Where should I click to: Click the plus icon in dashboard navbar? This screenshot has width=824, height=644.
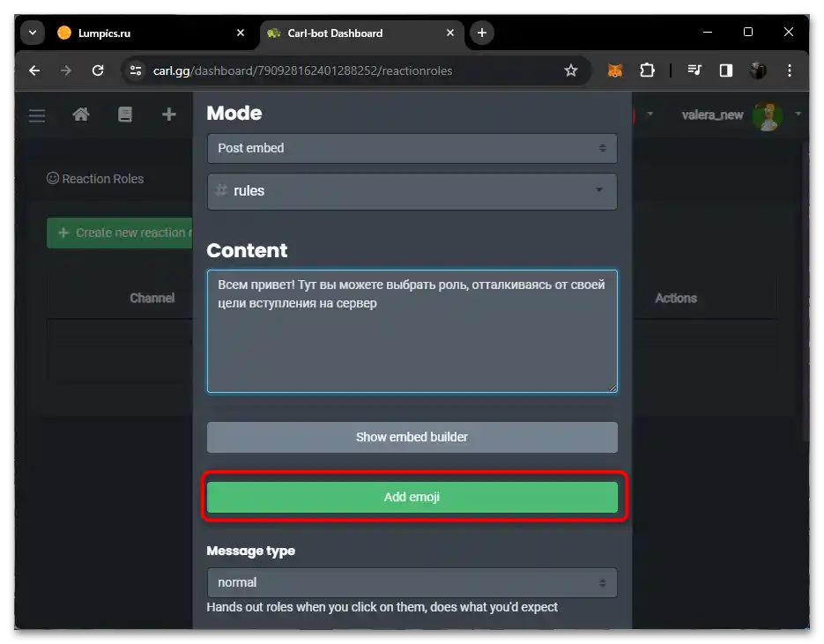[168, 115]
